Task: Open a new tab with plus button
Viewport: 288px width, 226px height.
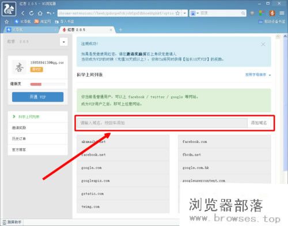Action: [120, 30]
